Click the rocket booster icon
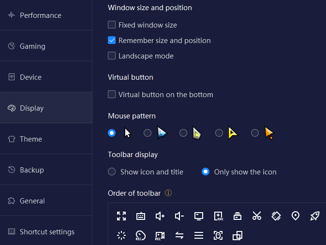 pos(315,216)
